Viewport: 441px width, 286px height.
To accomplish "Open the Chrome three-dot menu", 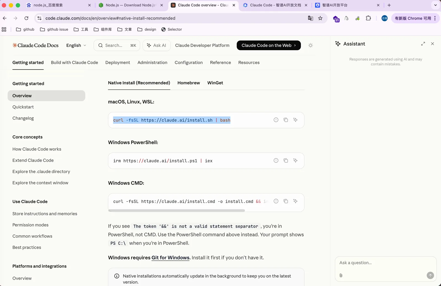I will coord(435,18).
